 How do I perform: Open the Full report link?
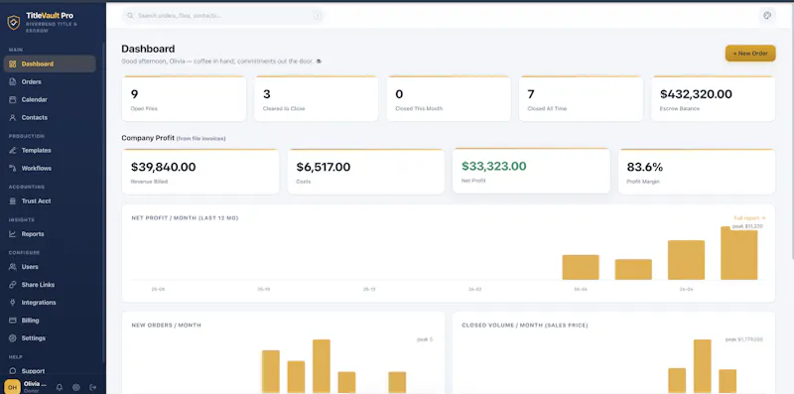749,218
